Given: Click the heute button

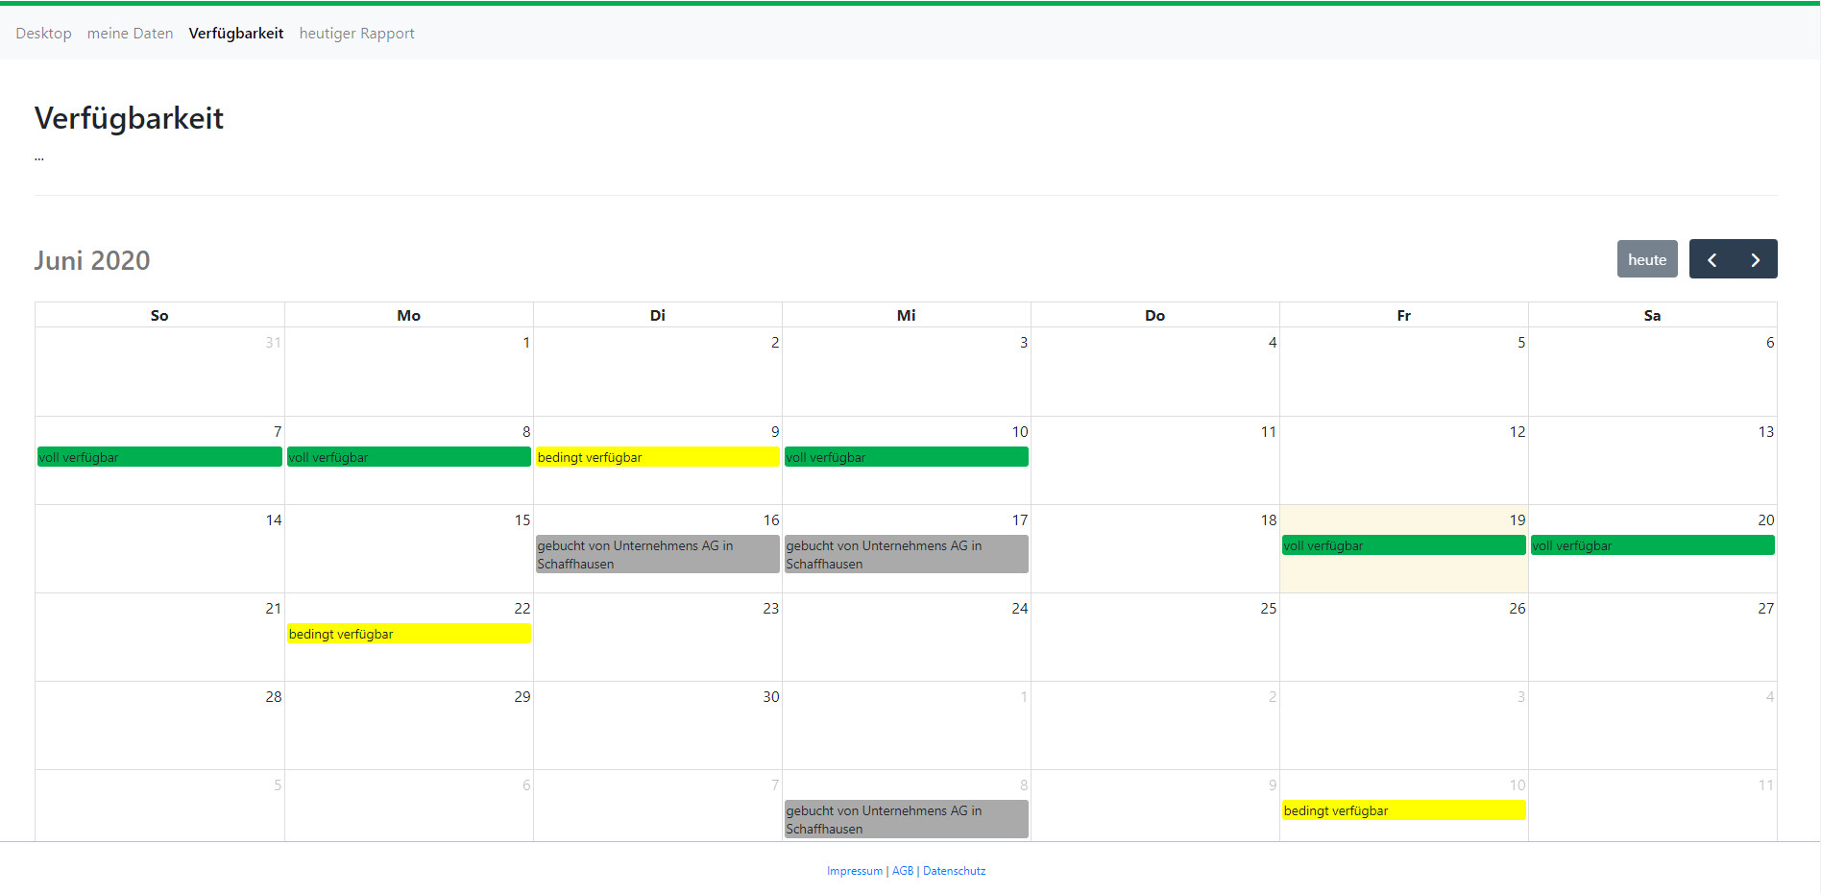Looking at the screenshot, I should point(1646,259).
